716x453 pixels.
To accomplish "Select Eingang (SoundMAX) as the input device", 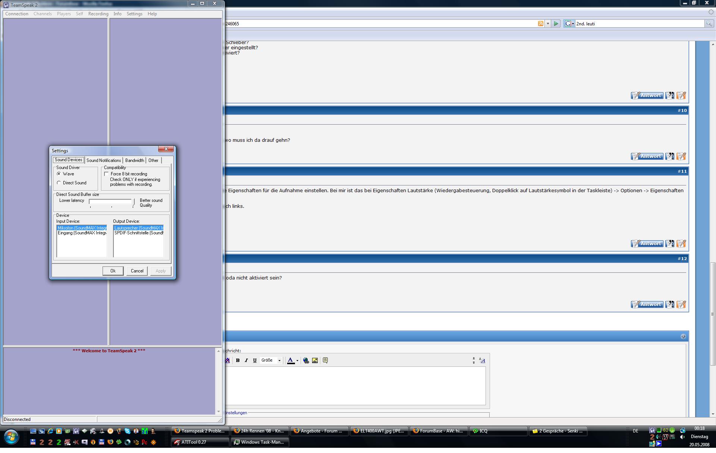I will click(x=82, y=233).
